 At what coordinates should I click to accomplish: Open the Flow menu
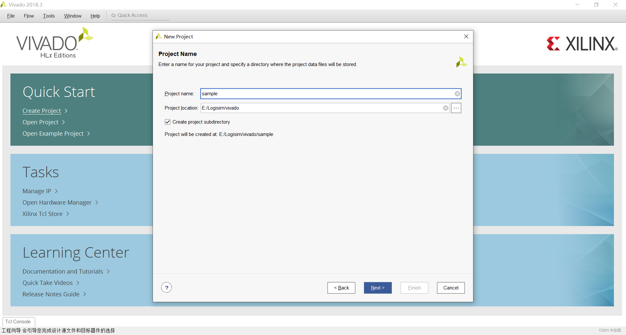[x=29, y=16]
